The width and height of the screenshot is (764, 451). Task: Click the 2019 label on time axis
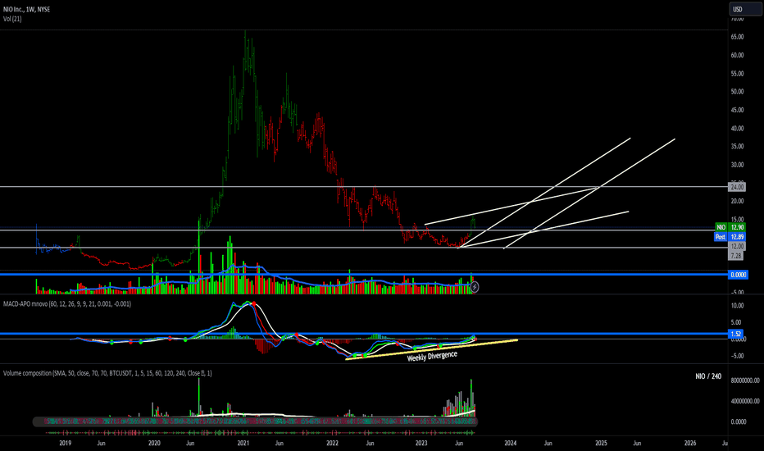pyautogui.click(x=66, y=443)
